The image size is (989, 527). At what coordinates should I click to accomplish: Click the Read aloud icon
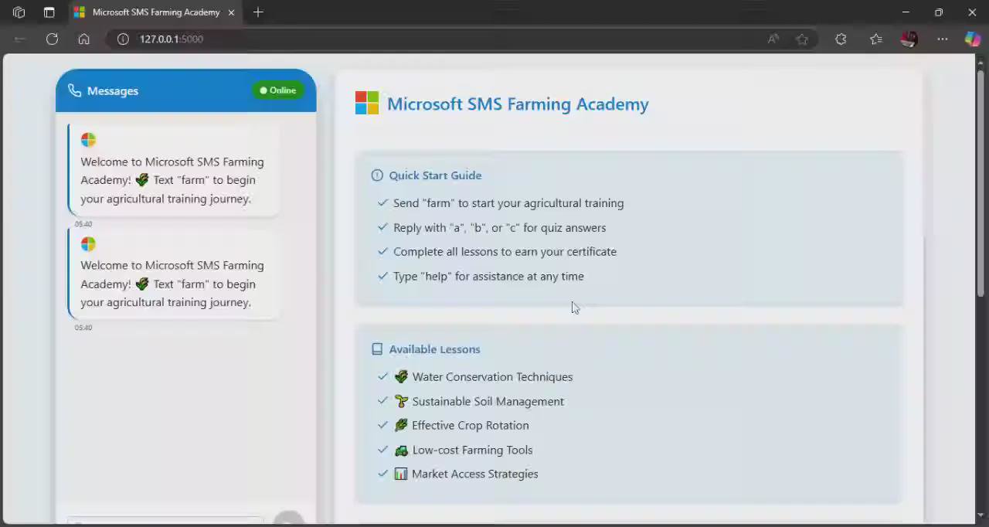(773, 39)
